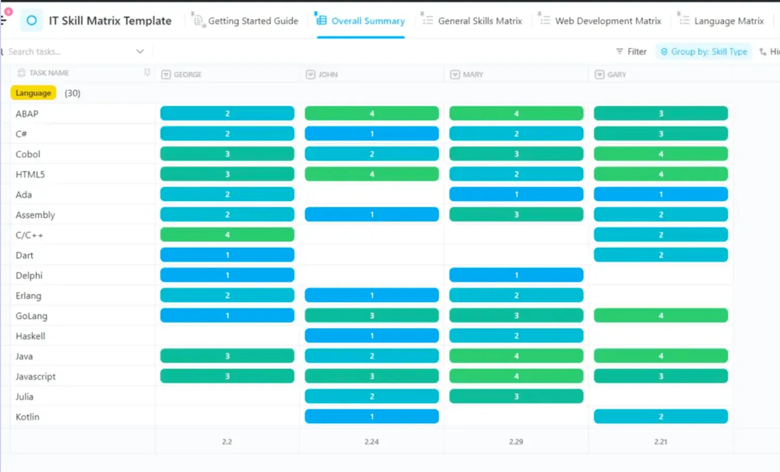The width and height of the screenshot is (780, 472).
Task: Open the Javascript task row
Action: pos(35,377)
